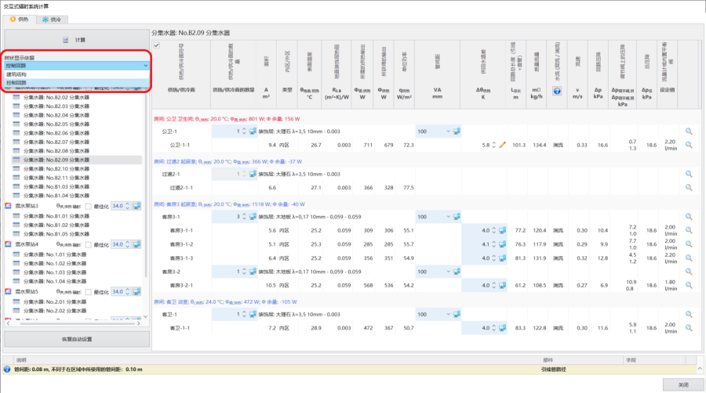Tick 最佳化 checkbox for 混水泵站4
Viewport: 706px width, 393px height.
point(88,244)
